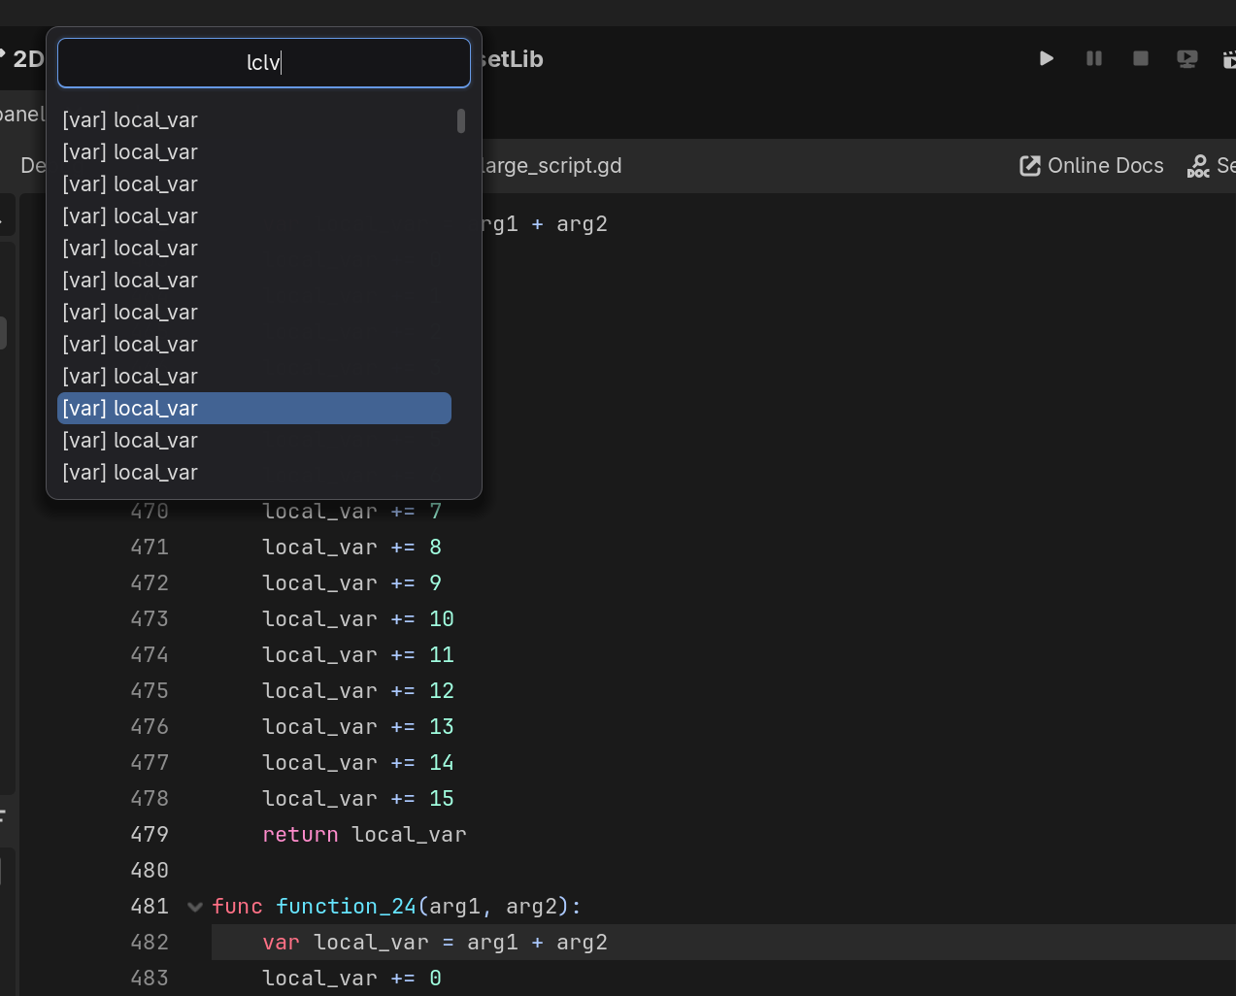Collapse function_24 using its fold arrow
Viewport: 1236px width, 996px height.
click(x=194, y=906)
